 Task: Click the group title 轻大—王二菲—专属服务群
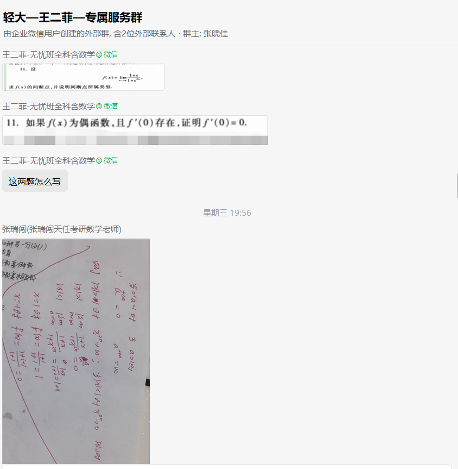coord(73,17)
